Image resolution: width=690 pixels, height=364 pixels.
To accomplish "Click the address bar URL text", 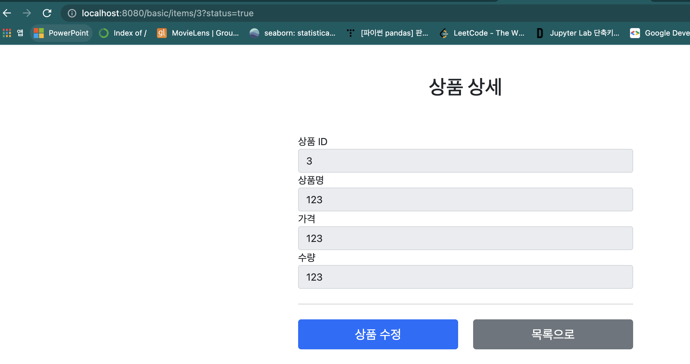I will tap(167, 13).
